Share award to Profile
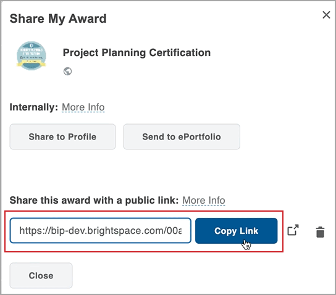336x295 pixels. click(62, 136)
